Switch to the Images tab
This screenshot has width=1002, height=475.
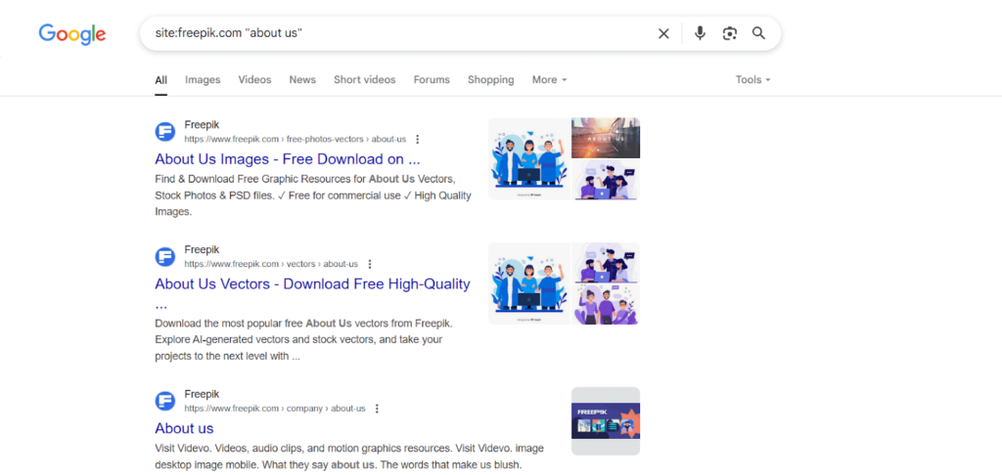[203, 80]
